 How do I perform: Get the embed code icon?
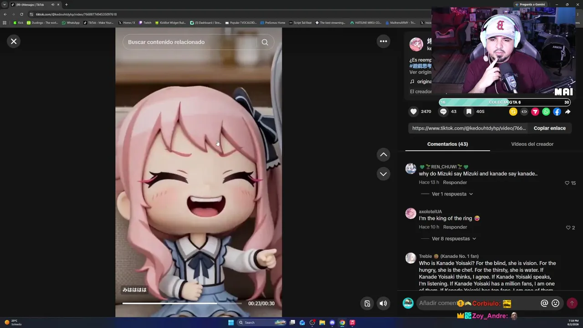(x=524, y=112)
